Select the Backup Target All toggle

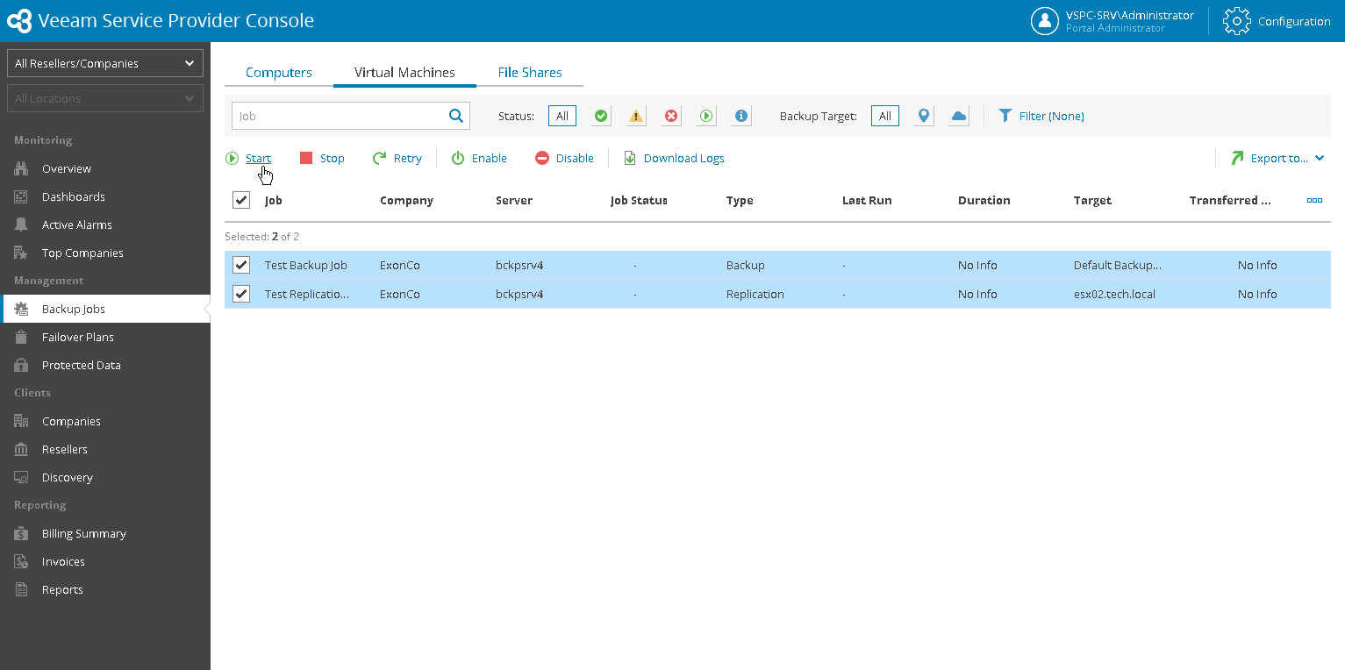click(885, 116)
